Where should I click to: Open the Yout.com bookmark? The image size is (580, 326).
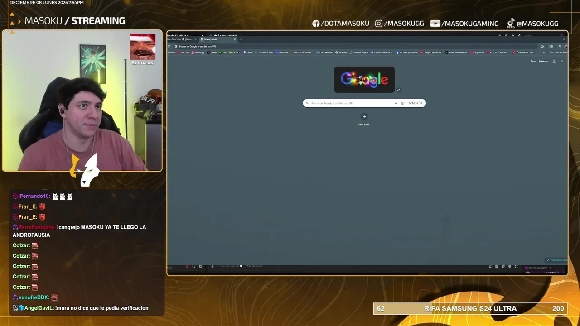point(341,53)
